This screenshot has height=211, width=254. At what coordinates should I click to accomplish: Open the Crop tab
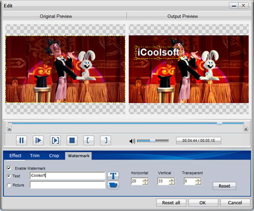tap(54, 156)
